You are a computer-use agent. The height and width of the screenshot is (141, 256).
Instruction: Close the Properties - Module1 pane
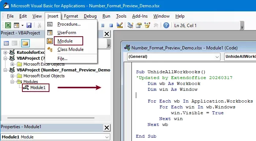tap(107, 127)
